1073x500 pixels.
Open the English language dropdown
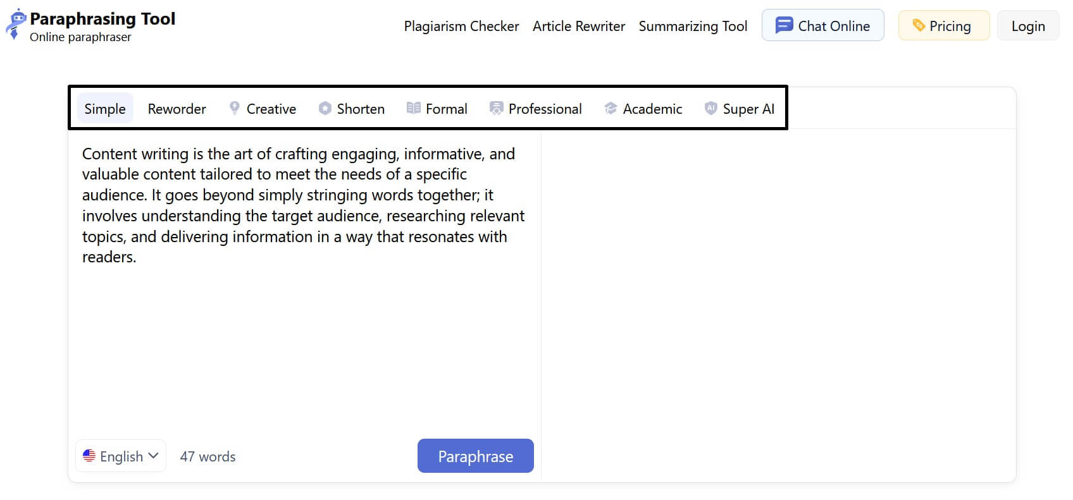(x=121, y=456)
